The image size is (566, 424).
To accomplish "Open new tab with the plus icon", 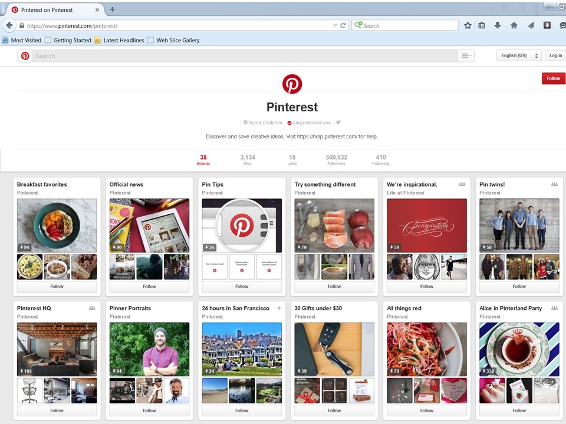I will [x=112, y=9].
